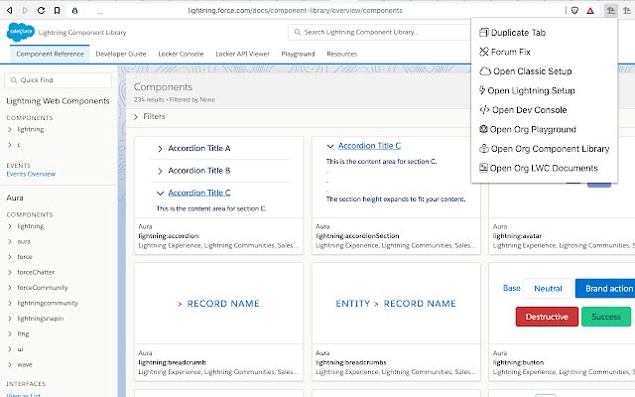Click the icon beside Open Org LWC Documents
The height and width of the screenshot is (397, 635).
[x=483, y=168]
